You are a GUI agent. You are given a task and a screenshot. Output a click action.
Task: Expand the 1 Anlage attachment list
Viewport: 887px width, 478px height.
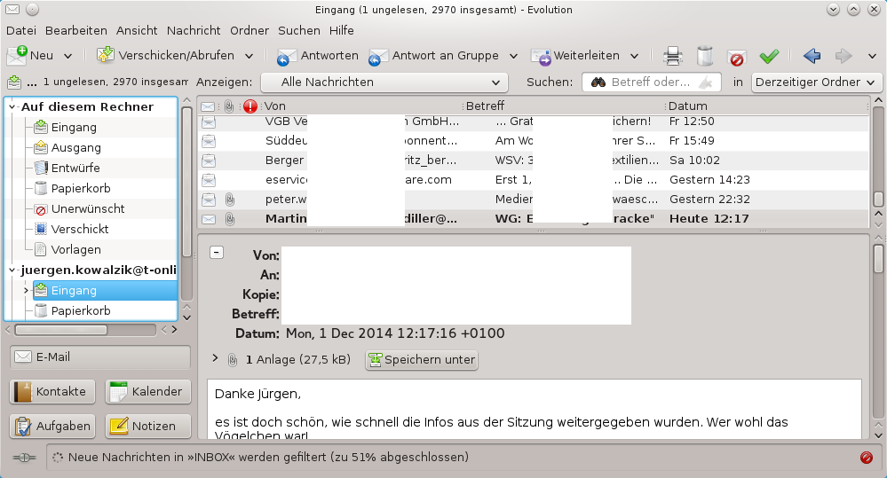[215, 358]
